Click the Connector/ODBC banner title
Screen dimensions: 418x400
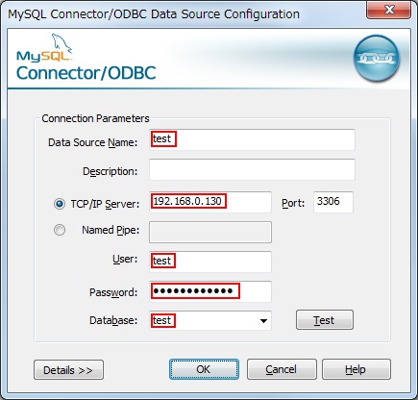[86, 73]
